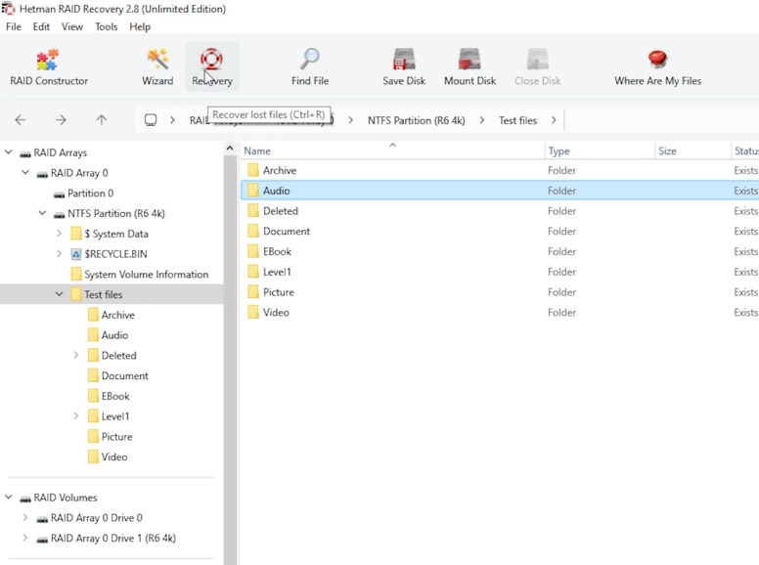Click the tree panel scroll-up arrow
This screenshot has width=759, height=565.
coord(230,149)
